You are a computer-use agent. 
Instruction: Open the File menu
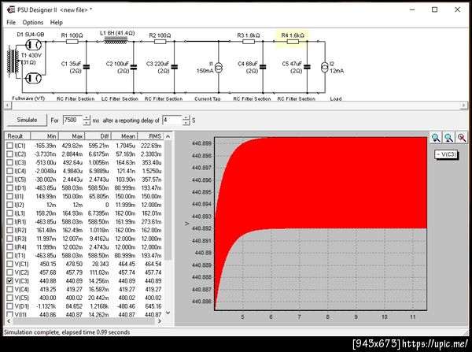(11, 22)
